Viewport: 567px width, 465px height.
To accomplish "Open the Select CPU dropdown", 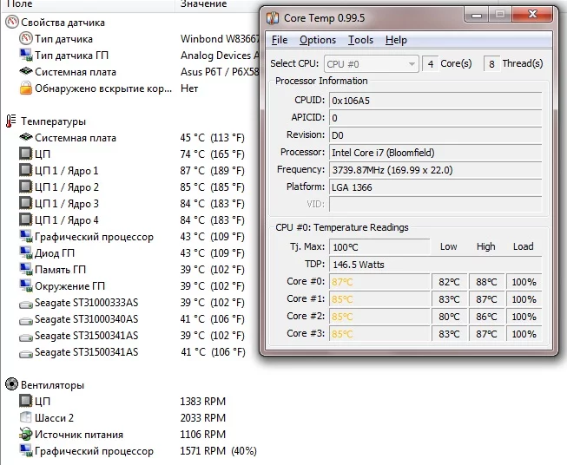I will [x=372, y=64].
